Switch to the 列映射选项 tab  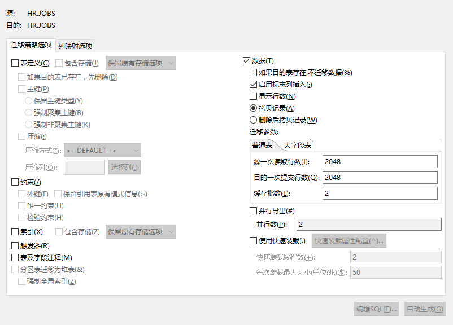tap(75, 45)
